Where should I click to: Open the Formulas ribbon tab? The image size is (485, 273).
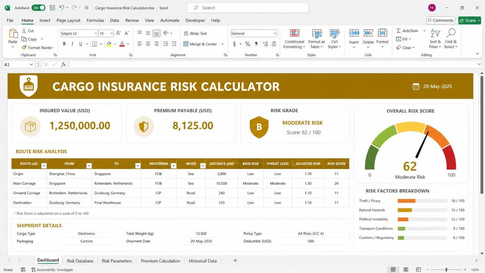95,20
